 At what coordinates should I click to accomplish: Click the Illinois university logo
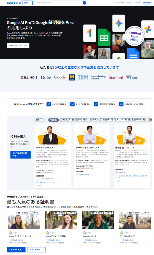pyautogui.click(x=29, y=78)
